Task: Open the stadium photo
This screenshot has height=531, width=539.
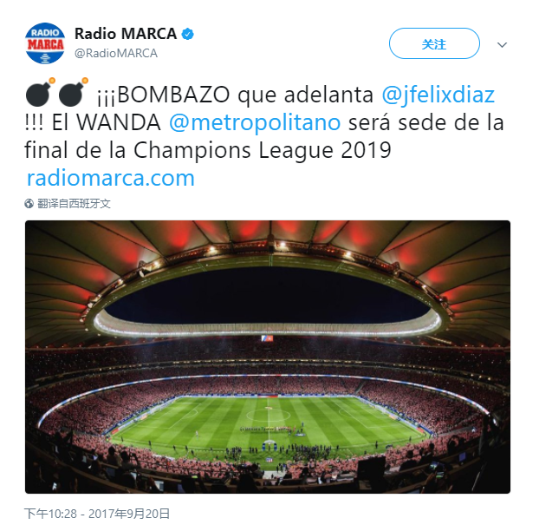Action: coord(268,357)
